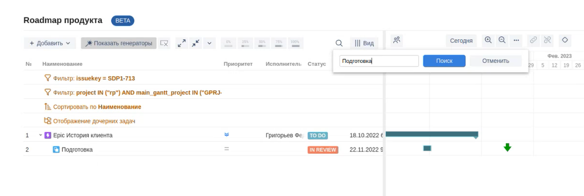Viewport: 584px width, 196px height.
Task: Click the child tasks hierarchy icon
Action: coord(47,121)
